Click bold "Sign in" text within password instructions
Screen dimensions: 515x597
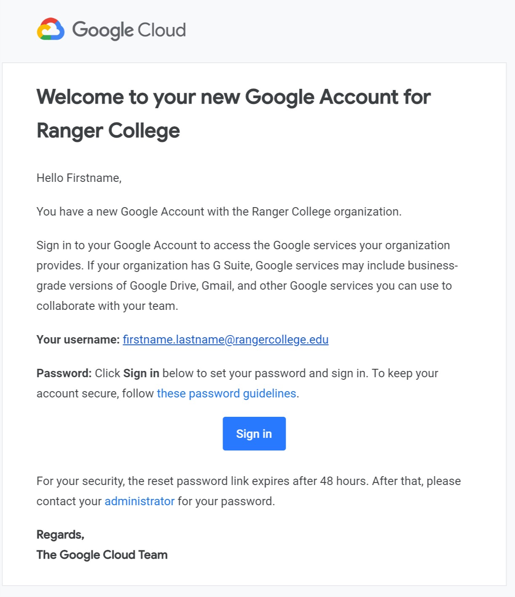tap(141, 373)
